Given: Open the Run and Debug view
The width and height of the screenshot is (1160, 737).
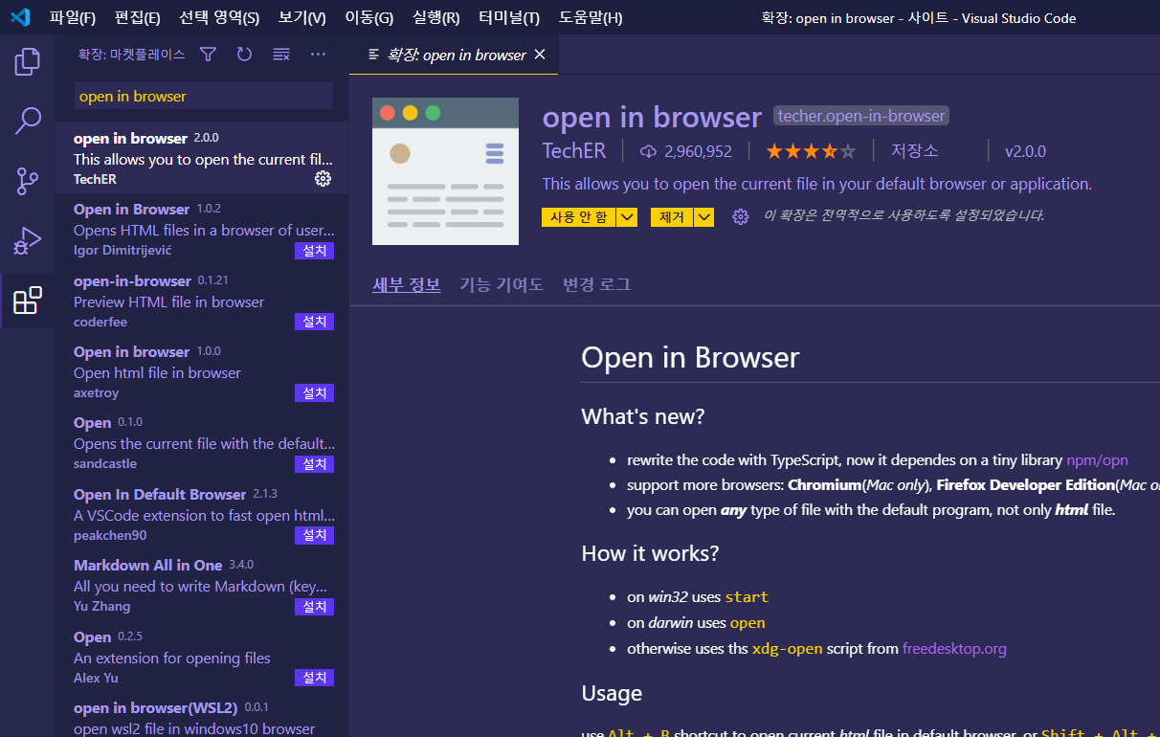Looking at the screenshot, I should (x=28, y=240).
